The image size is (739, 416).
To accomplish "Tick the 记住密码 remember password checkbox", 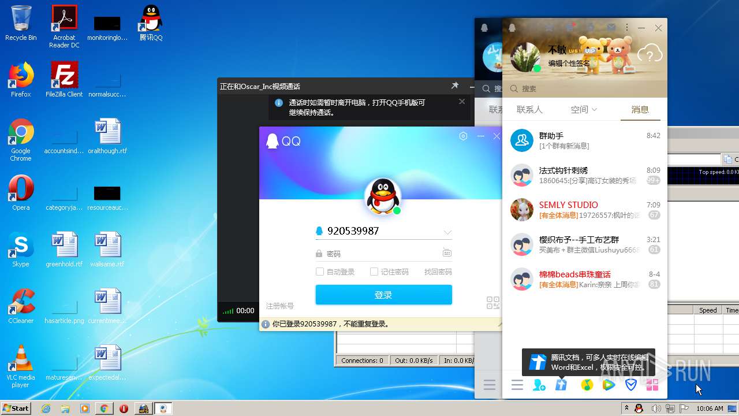I will pyautogui.click(x=374, y=272).
